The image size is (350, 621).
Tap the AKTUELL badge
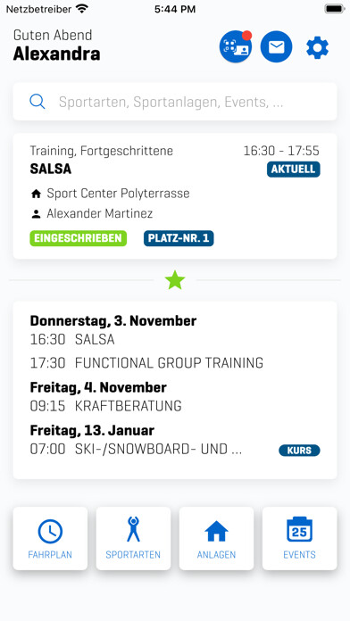294,170
